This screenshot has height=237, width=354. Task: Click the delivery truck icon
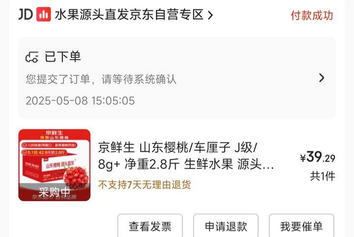(x=32, y=57)
